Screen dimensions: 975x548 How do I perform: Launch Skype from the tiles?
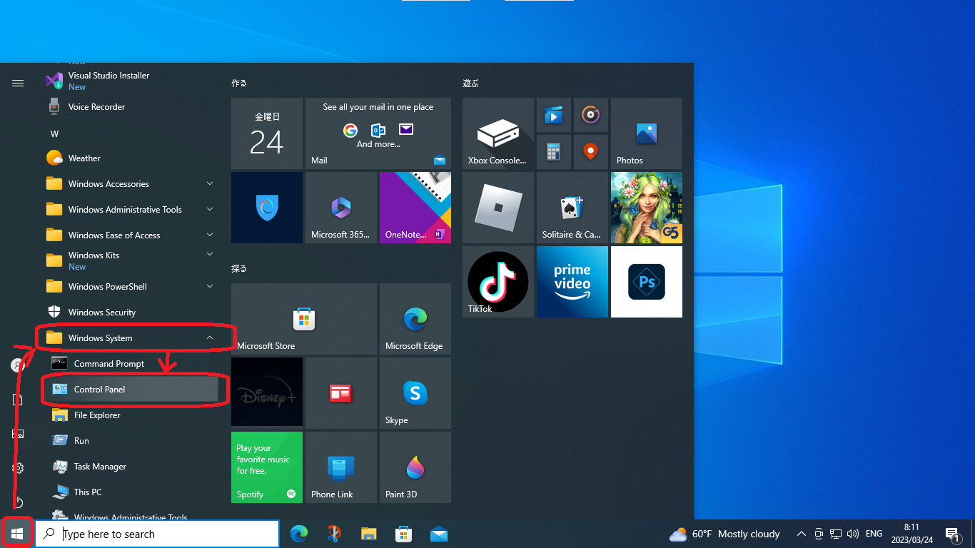tap(415, 393)
